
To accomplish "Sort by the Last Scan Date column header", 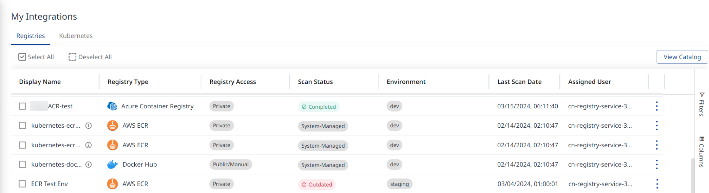I will [519, 82].
